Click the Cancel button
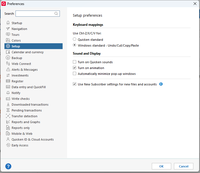This screenshot has height=173, width=200. tap(183, 166)
